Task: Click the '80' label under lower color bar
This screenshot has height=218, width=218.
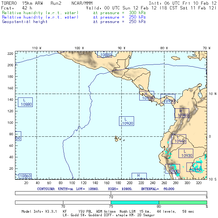Action: click(x=159, y=206)
